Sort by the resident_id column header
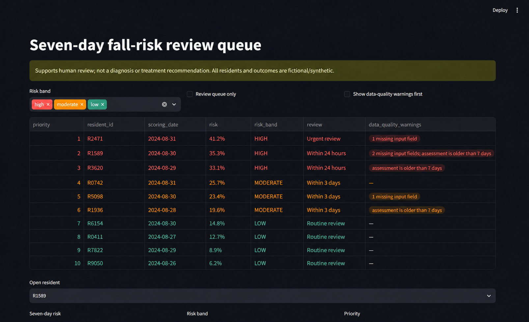The height and width of the screenshot is (322, 529). (x=114, y=125)
